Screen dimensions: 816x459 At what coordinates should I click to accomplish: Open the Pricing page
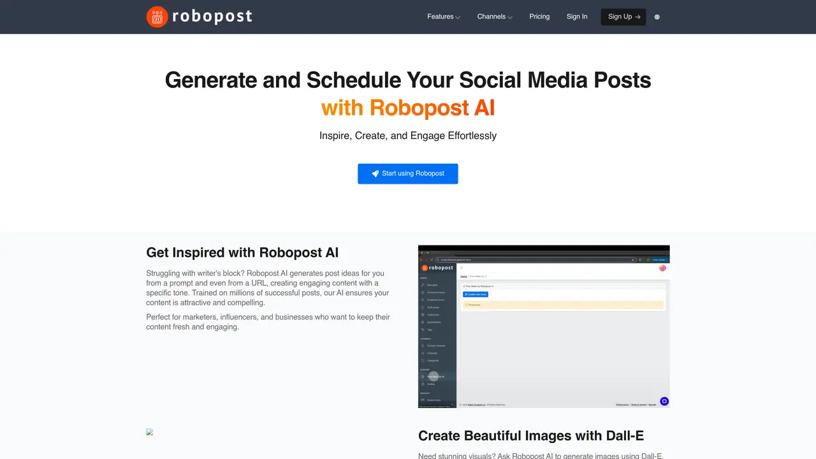pos(539,17)
